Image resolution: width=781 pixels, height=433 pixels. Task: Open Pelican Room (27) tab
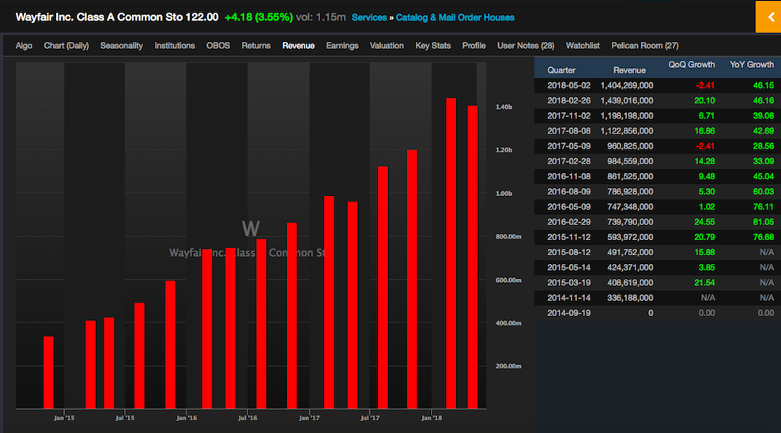[645, 46]
